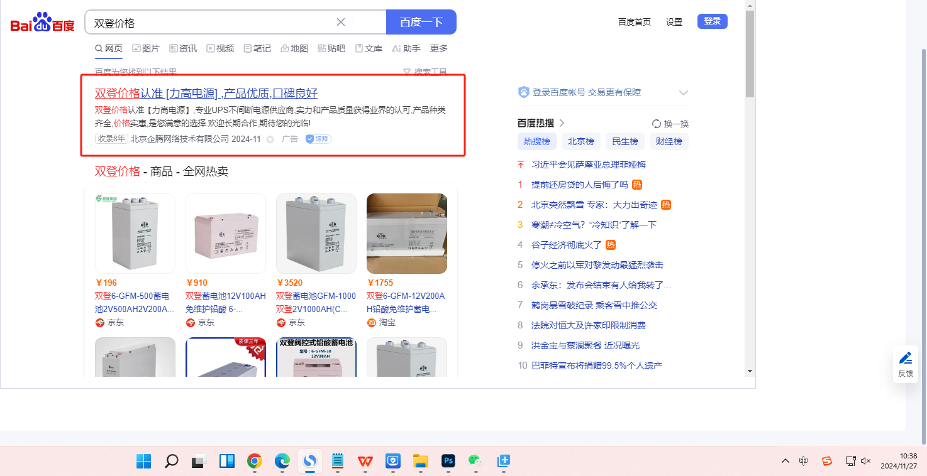Open hot search 提前还房贷的人后悔了吗
This screenshot has width=927, height=476.
tap(580, 185)
